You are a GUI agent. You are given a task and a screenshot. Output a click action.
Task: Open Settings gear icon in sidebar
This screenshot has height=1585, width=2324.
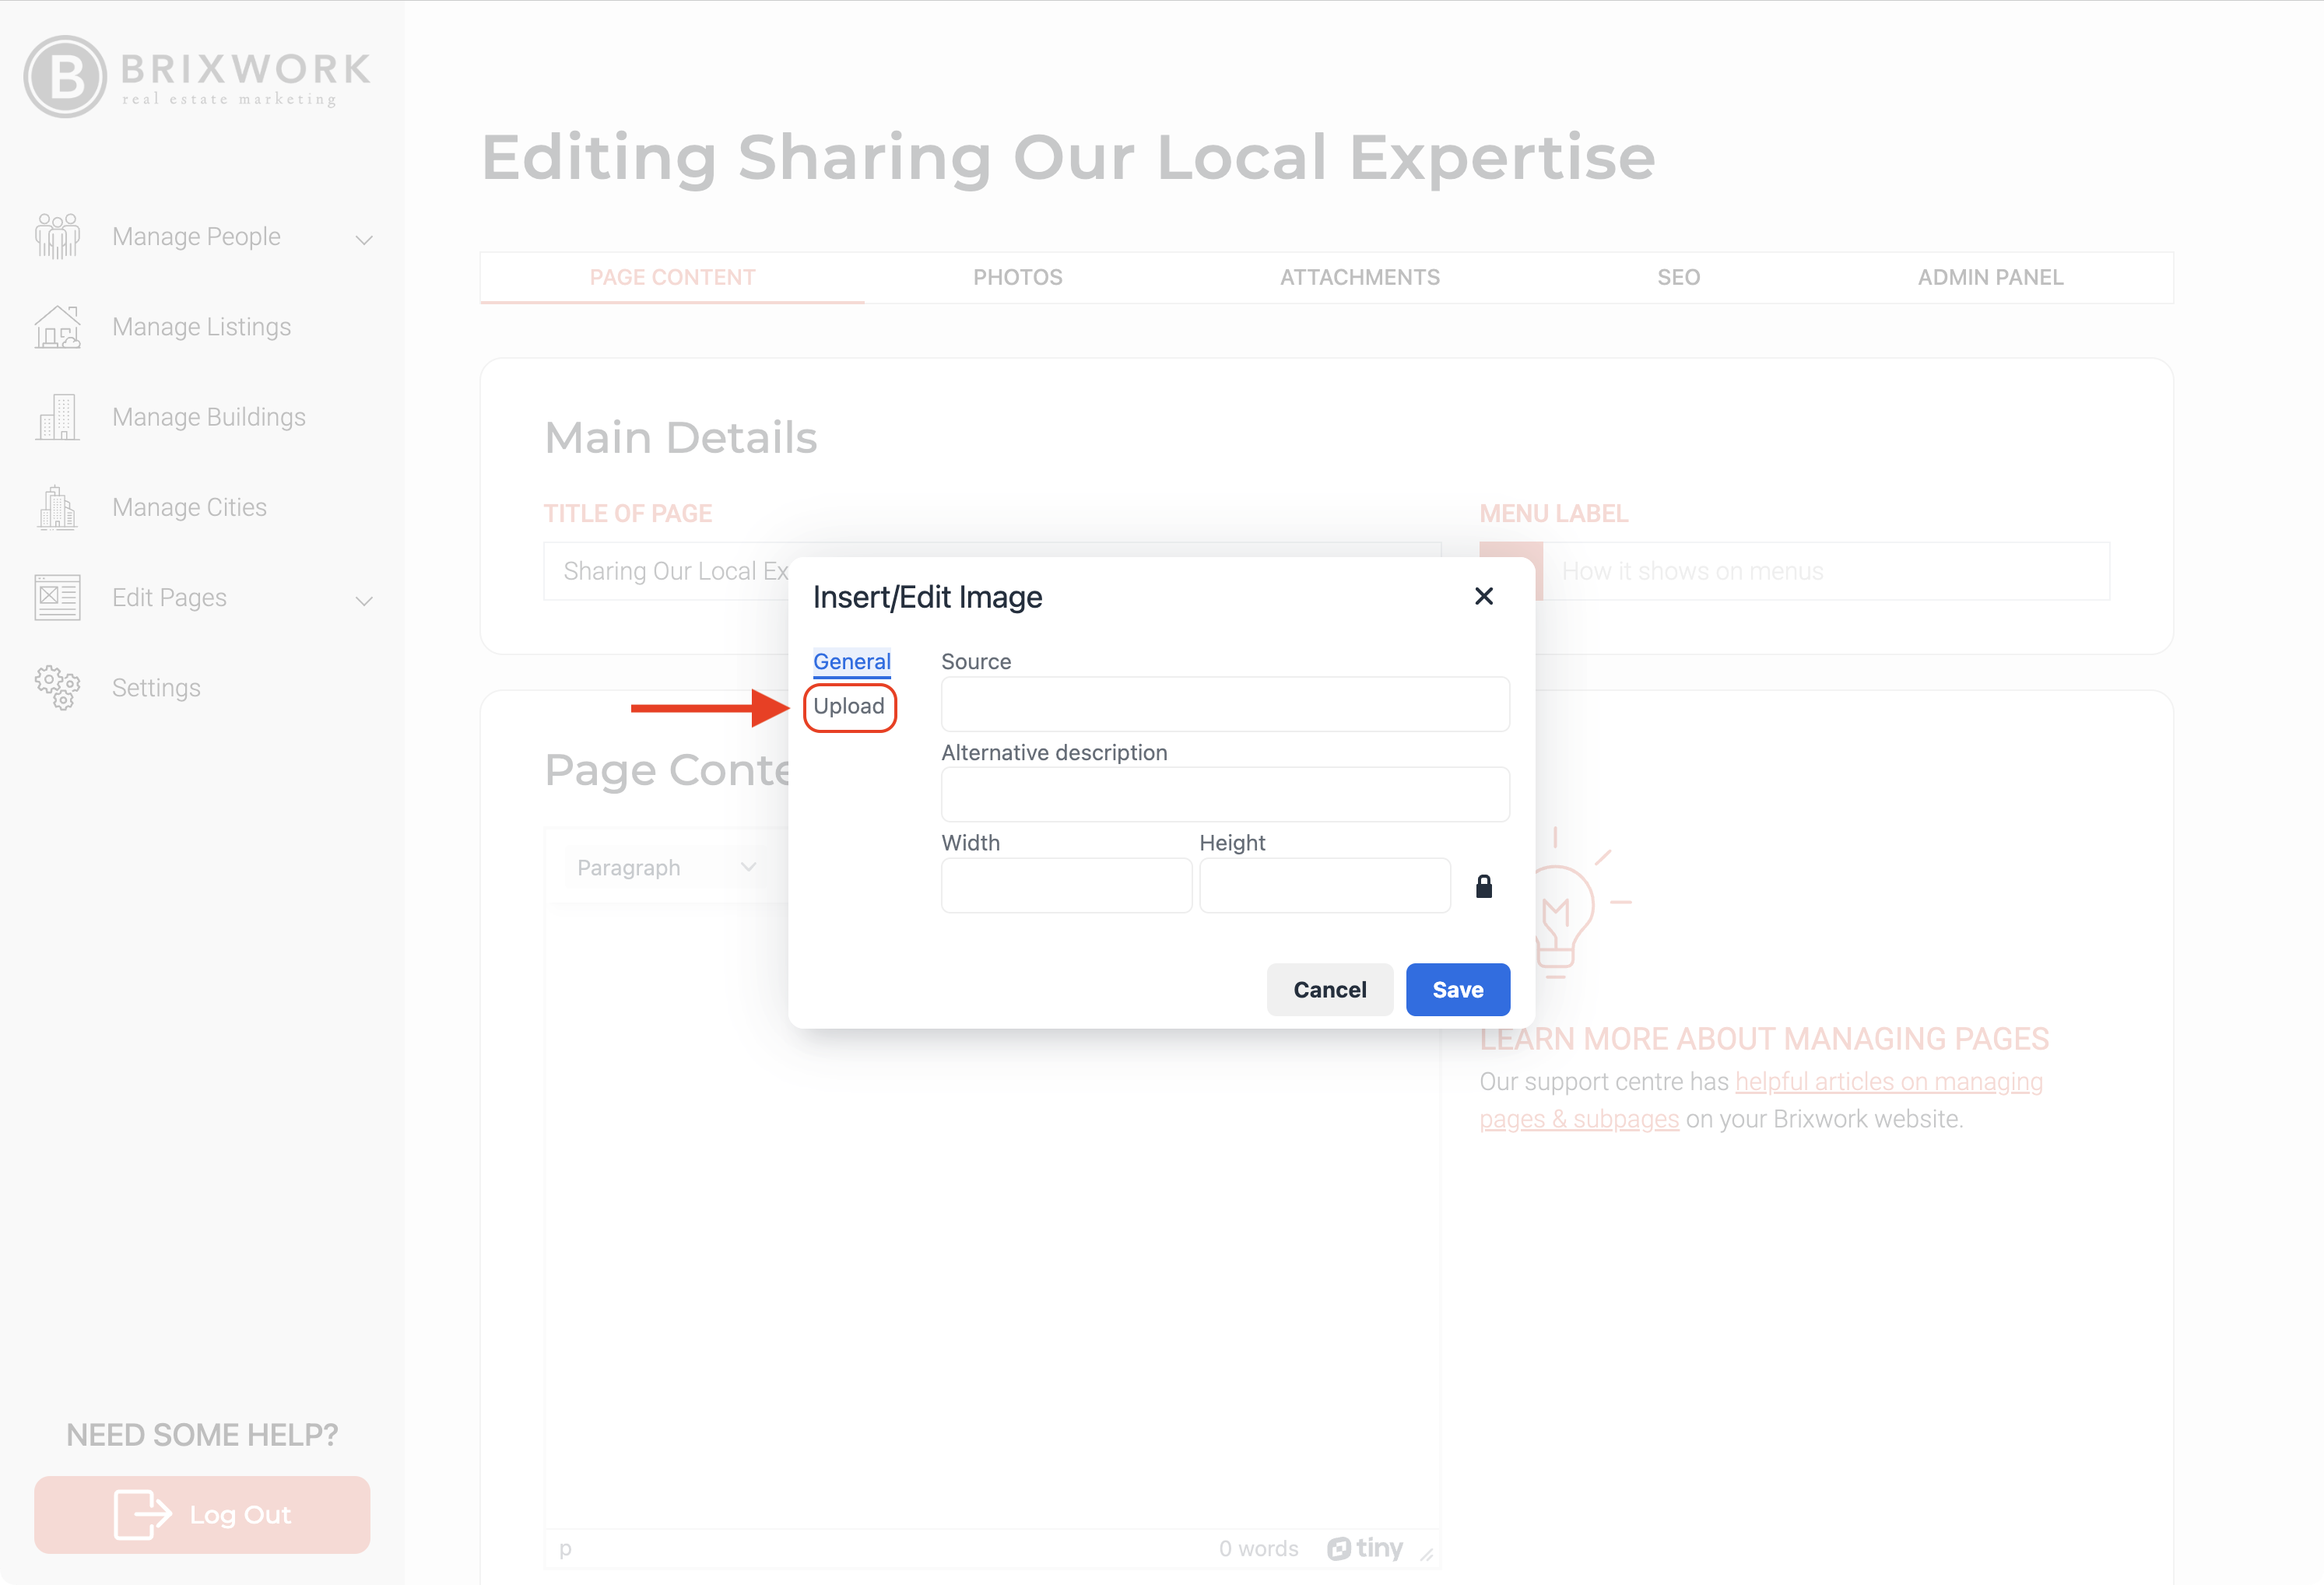click(57, 688)
